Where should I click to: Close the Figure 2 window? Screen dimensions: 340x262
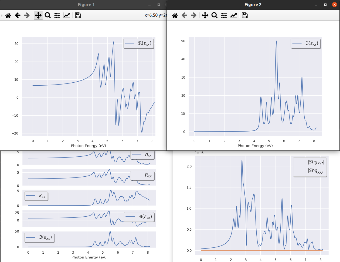tap(335, 5)
